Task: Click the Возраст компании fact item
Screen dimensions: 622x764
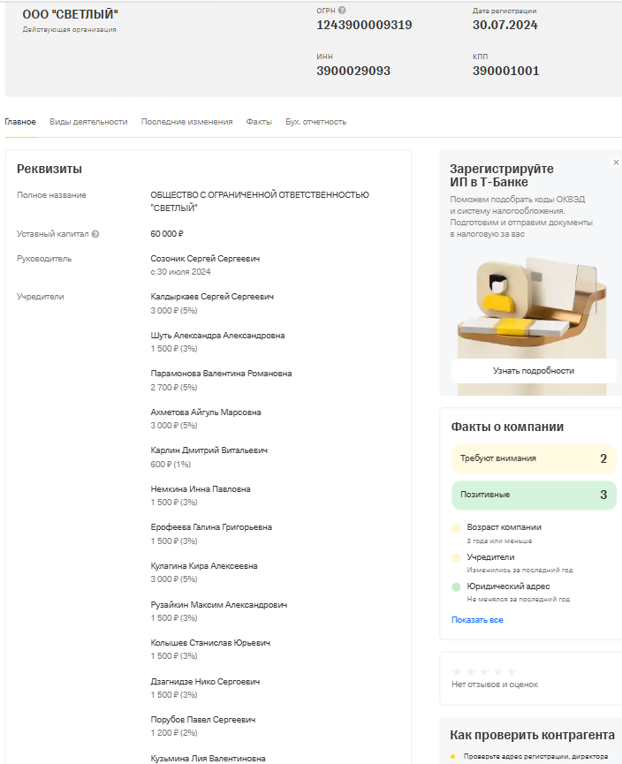Action: point(504,527)
